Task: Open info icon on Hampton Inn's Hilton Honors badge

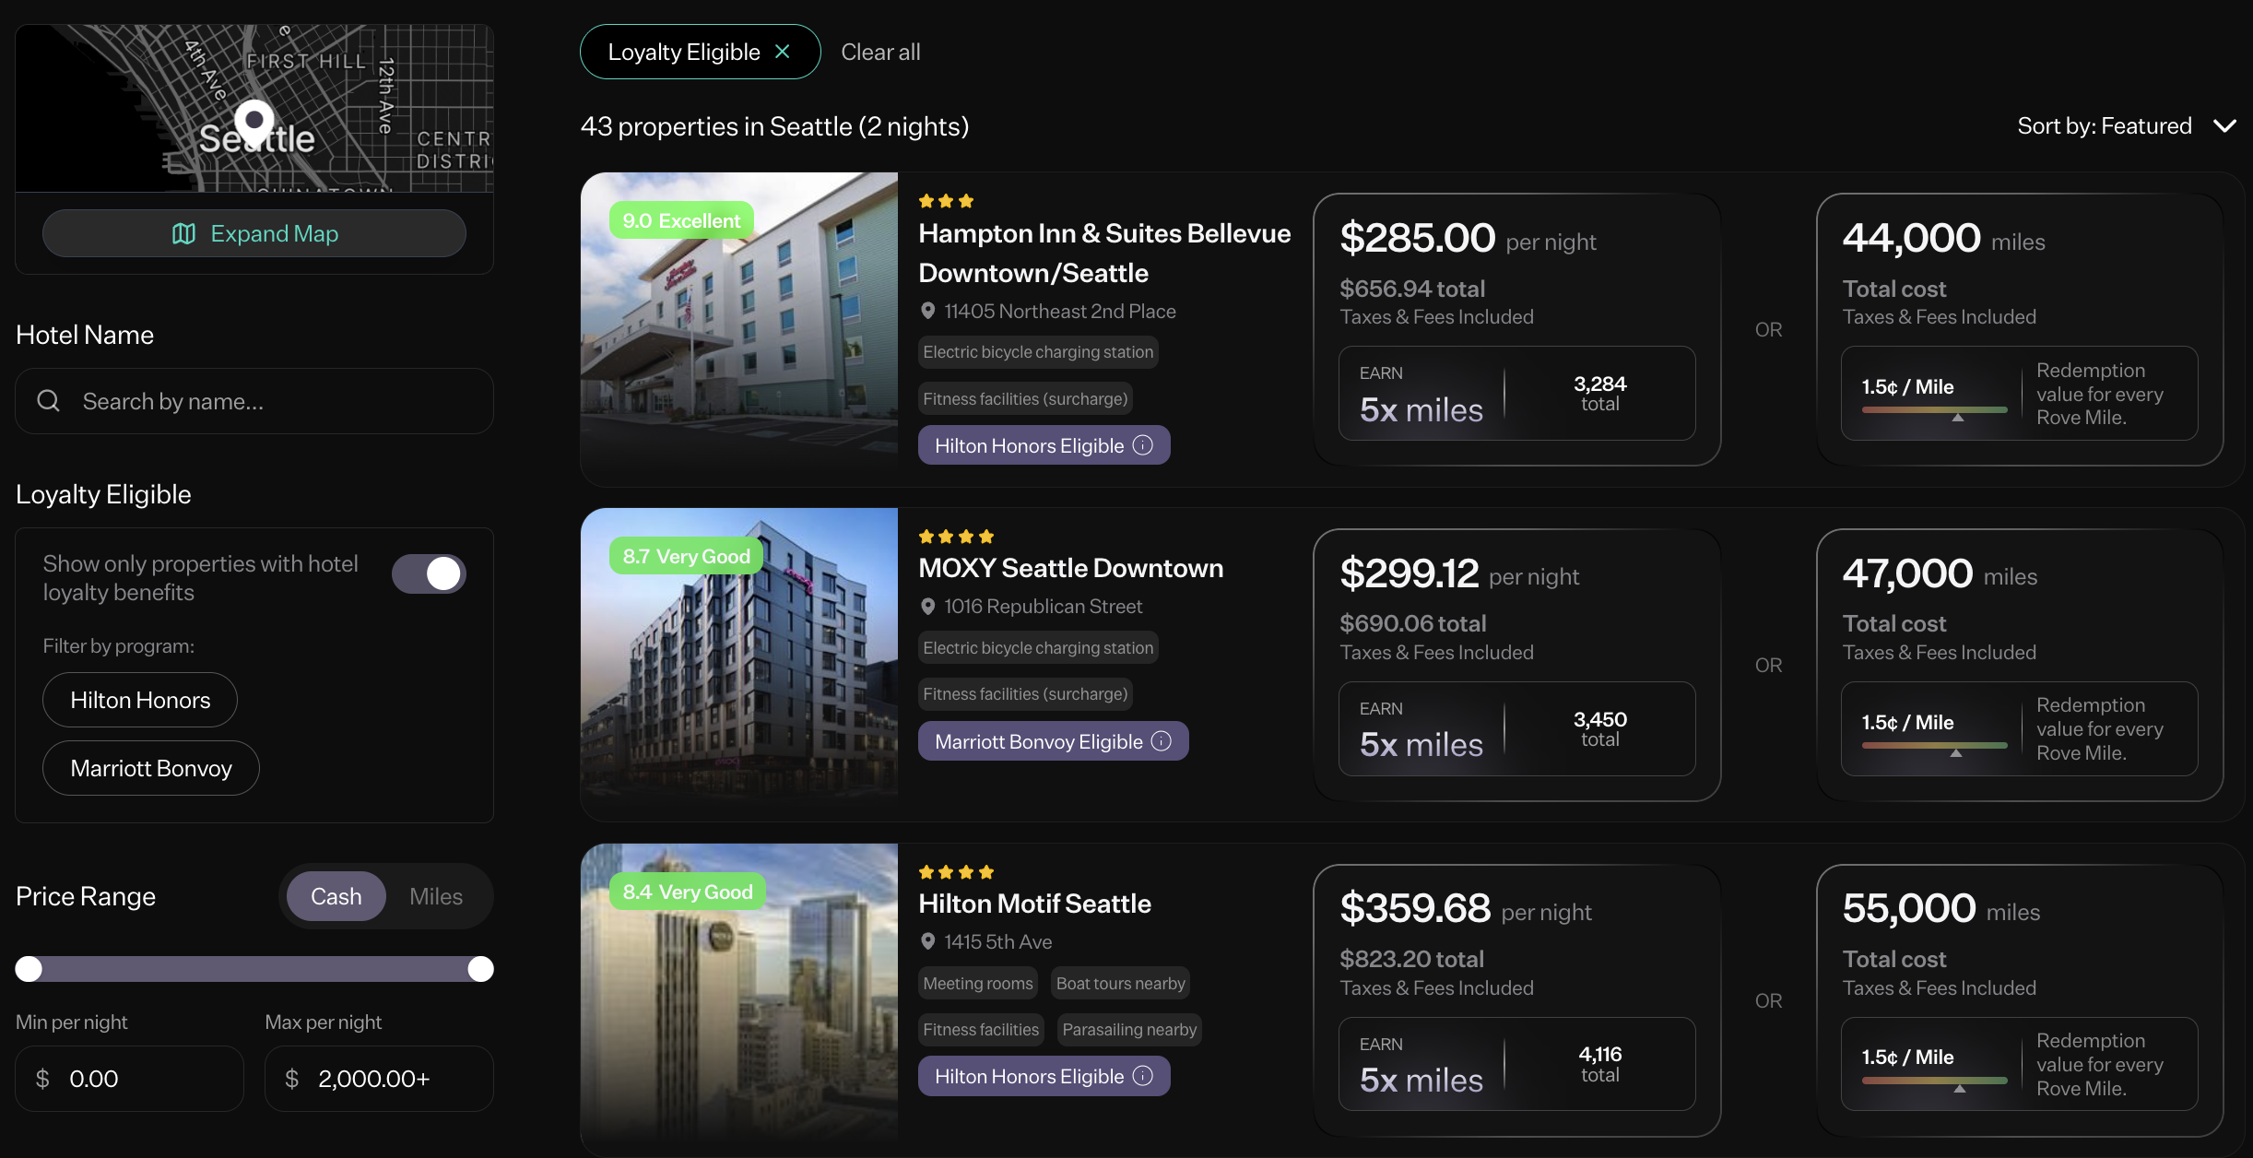Action: [x=1143, y=444]
